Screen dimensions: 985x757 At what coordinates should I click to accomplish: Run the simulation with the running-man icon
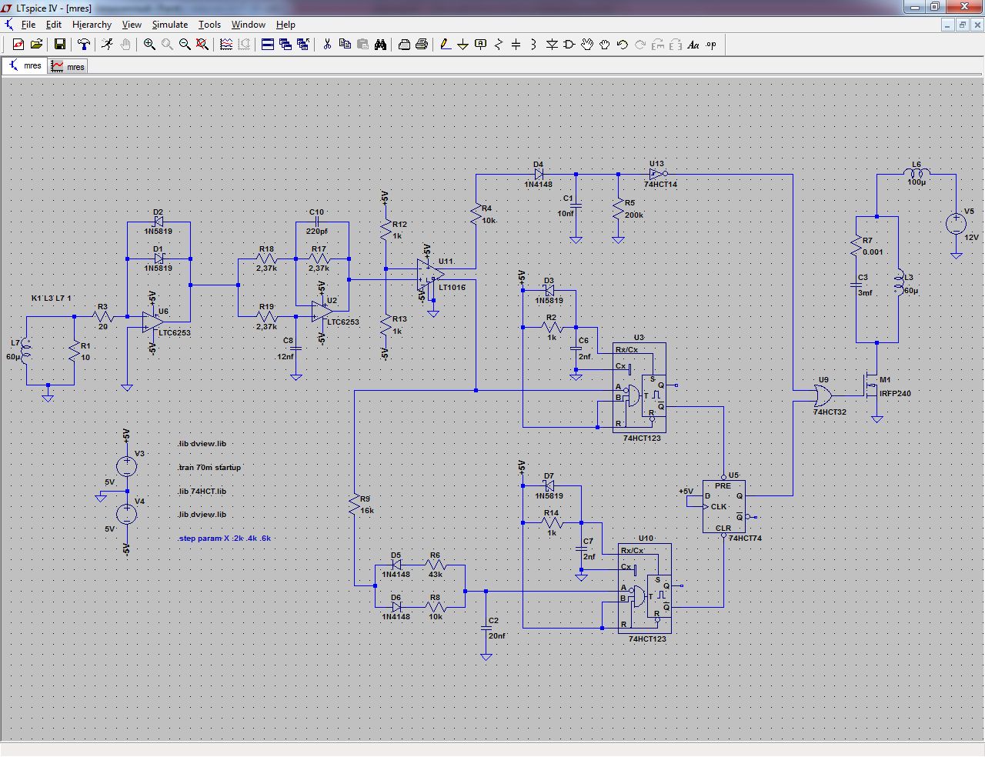(x=107, y=45)
